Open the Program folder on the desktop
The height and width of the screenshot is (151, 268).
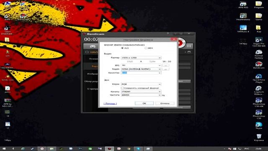(259, 5)
